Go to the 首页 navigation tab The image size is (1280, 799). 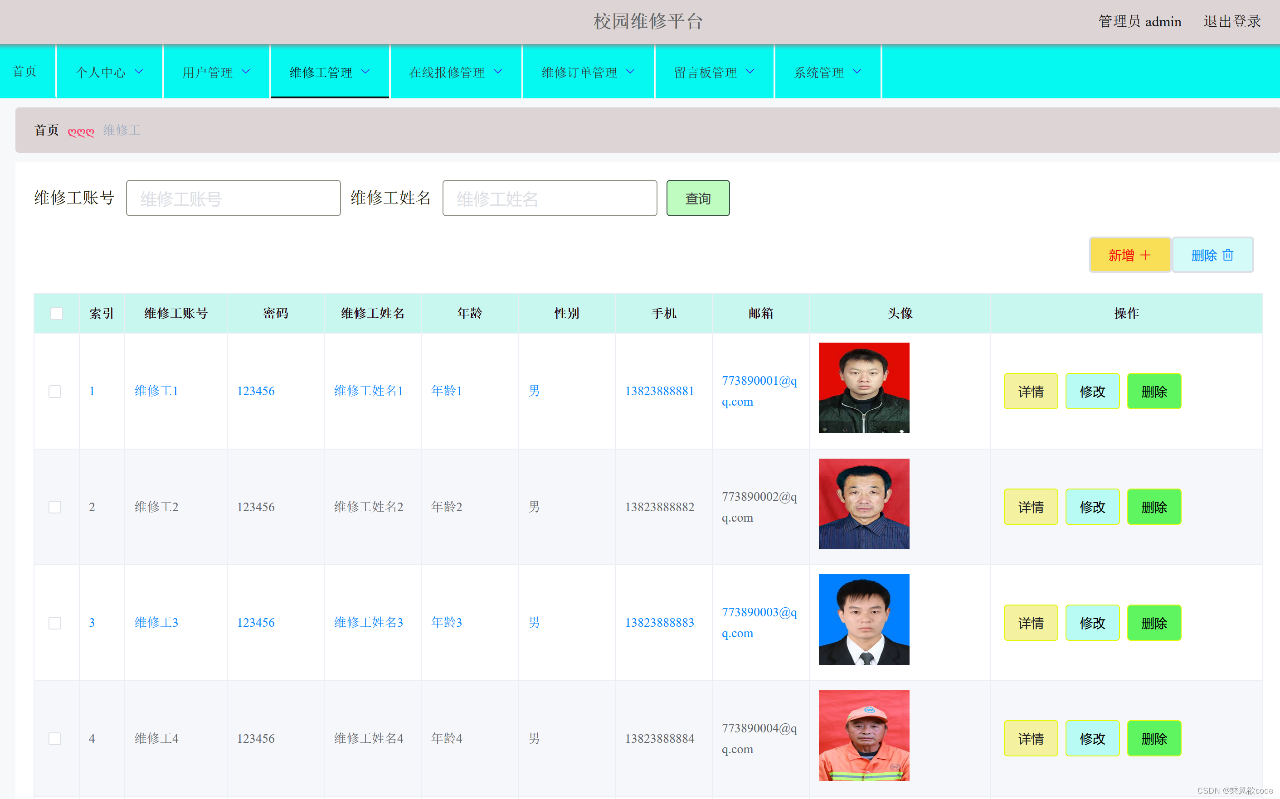click(25, 71)
